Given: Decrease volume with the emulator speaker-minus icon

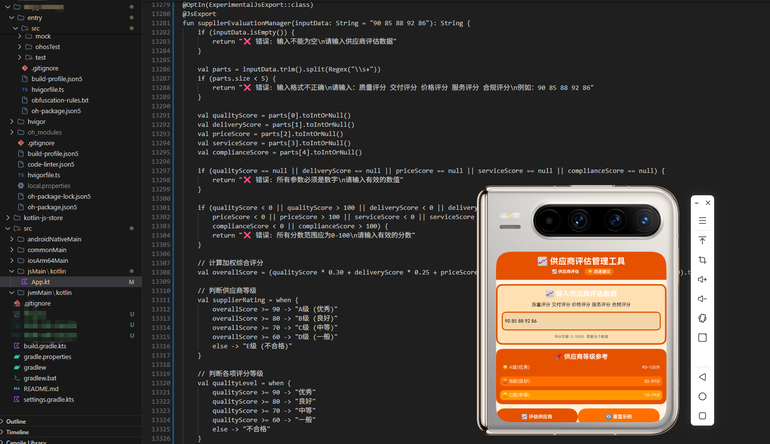Looking at the screenshot, I should [702, 299].
